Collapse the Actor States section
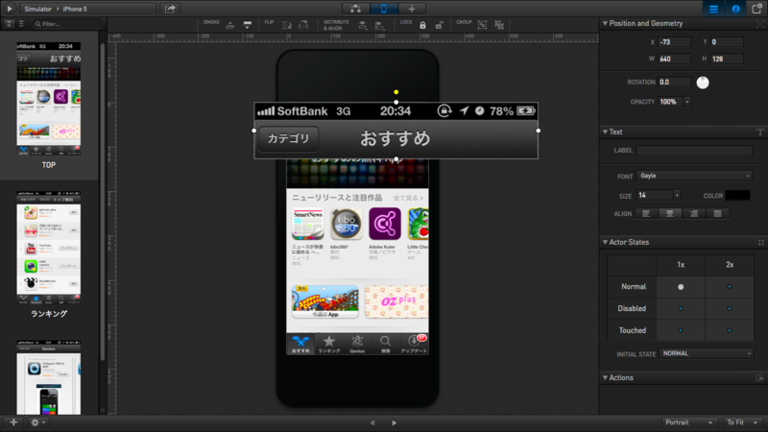768x432 pixels. 606,242
